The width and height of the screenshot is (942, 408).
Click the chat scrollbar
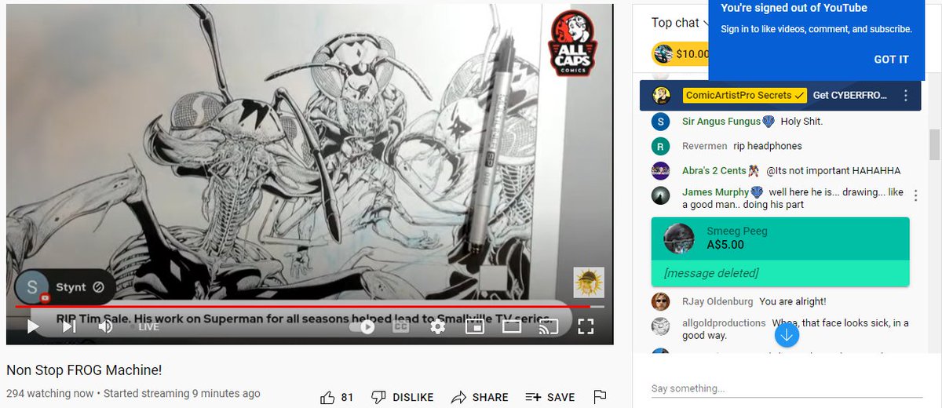click(934, 145)
